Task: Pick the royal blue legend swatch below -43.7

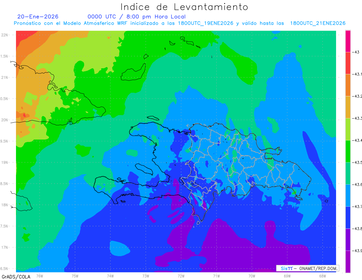Action: pos(348,217)
